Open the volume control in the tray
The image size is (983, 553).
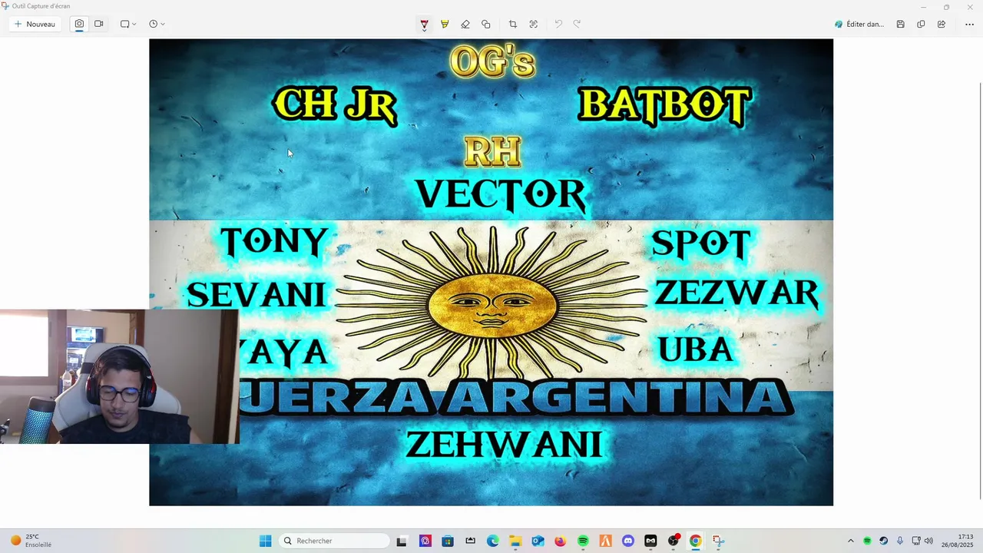928,541
